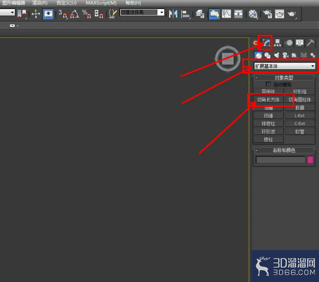Toggle the Angle Snap icon

click(74, 14)
